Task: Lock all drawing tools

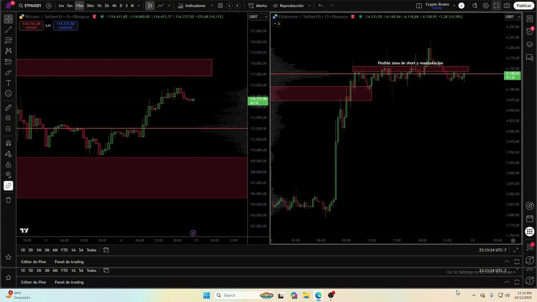Action: tap(8, 164)
